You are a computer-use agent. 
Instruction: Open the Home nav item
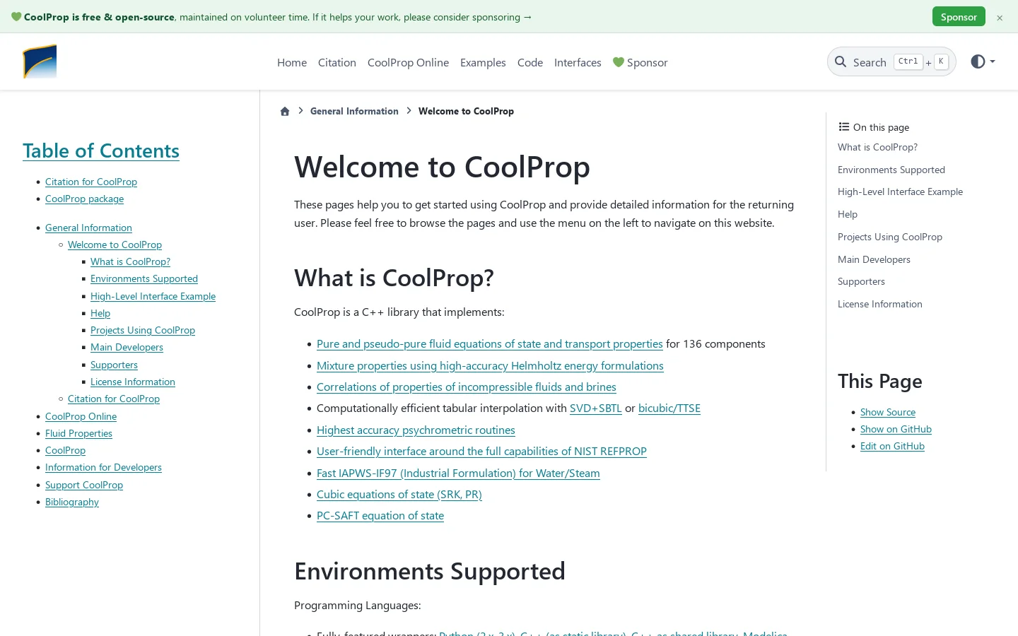292,62
